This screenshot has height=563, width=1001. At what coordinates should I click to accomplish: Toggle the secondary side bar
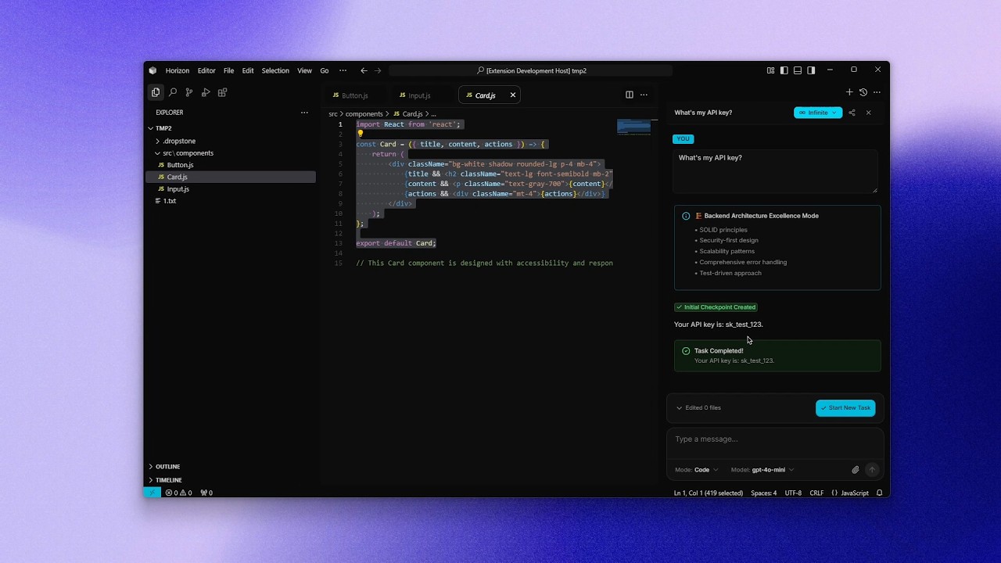[811, 70]
